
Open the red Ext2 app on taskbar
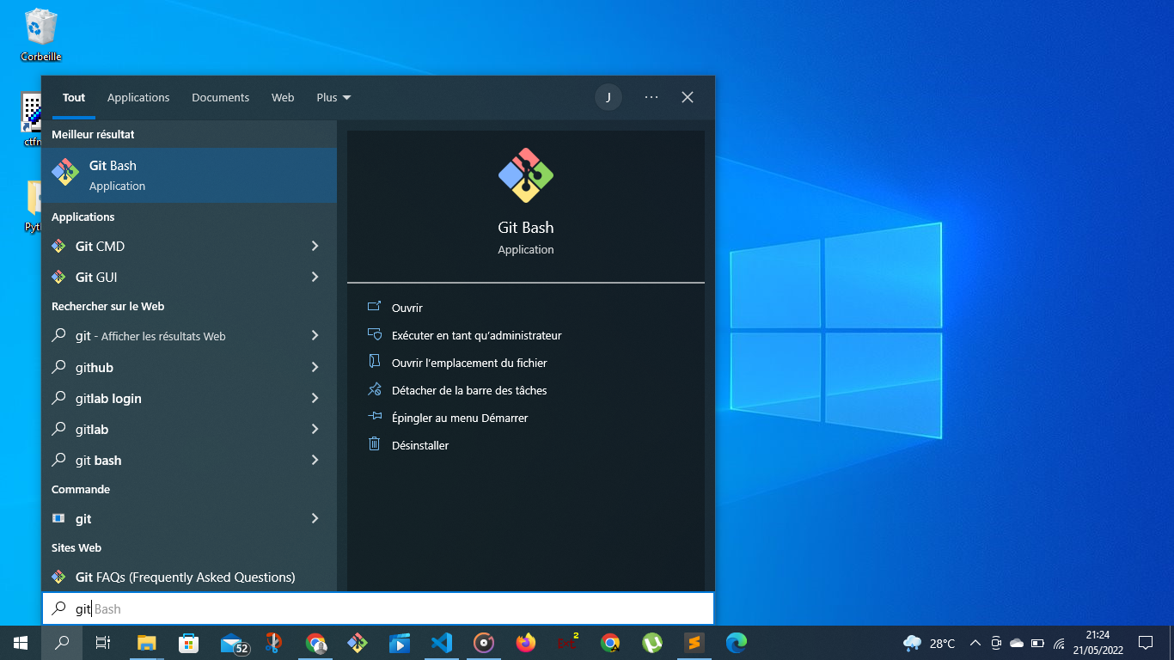point(567,642)
